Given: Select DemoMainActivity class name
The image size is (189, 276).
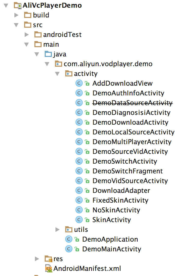Looking at the screenshot, I should [112, 249].
